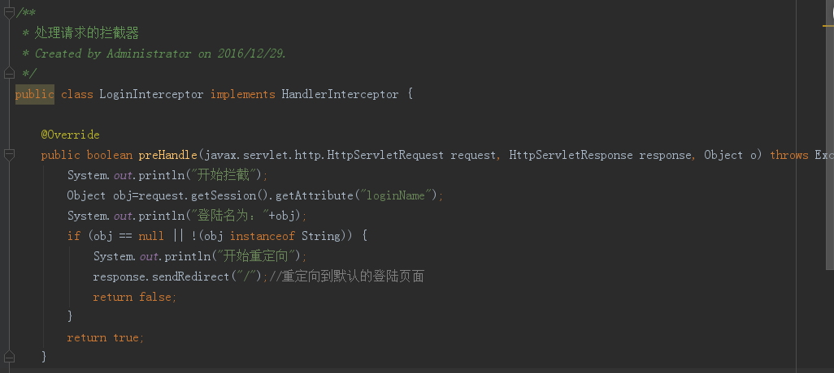This screenshot has width=834, height=373.
Task: Click the highlighted public keyword before class
Action: (x=35, y=94)
